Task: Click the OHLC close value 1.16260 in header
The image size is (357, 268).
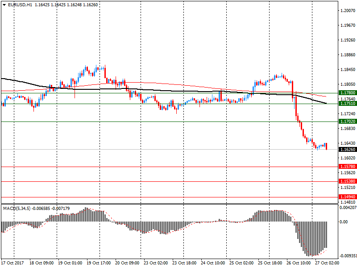Action: click(x=91, y=5)
